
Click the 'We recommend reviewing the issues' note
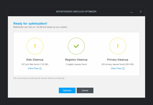pyautogui.click(x=39, y=78)
